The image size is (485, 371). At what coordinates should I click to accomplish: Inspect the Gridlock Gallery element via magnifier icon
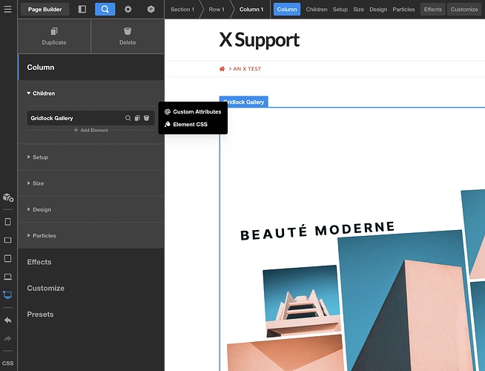coord(128,118)
